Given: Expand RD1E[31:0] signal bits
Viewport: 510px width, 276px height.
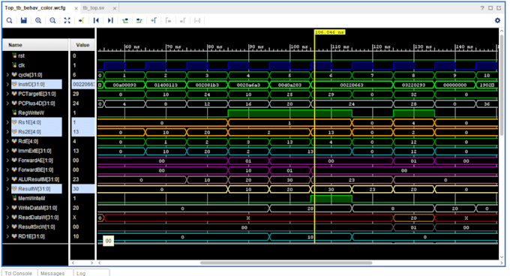Looking at the screenshot, I should point(7,236).
